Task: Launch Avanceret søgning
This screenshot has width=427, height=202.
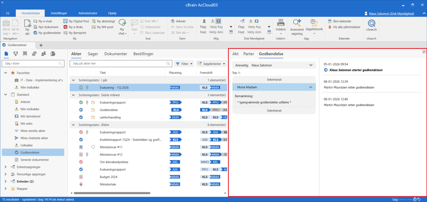Action: pyautogui.click(x=297, y=27)
